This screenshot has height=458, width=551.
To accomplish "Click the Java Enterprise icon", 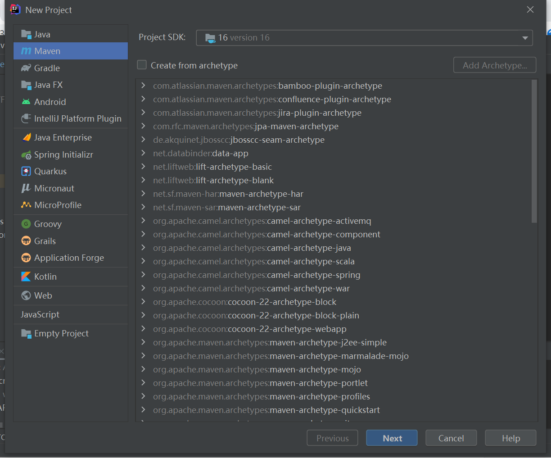I will (x=26, y=138).
